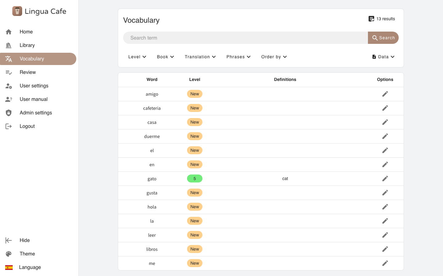Edit the word amigo with its pencil icon

click(385, 94)
